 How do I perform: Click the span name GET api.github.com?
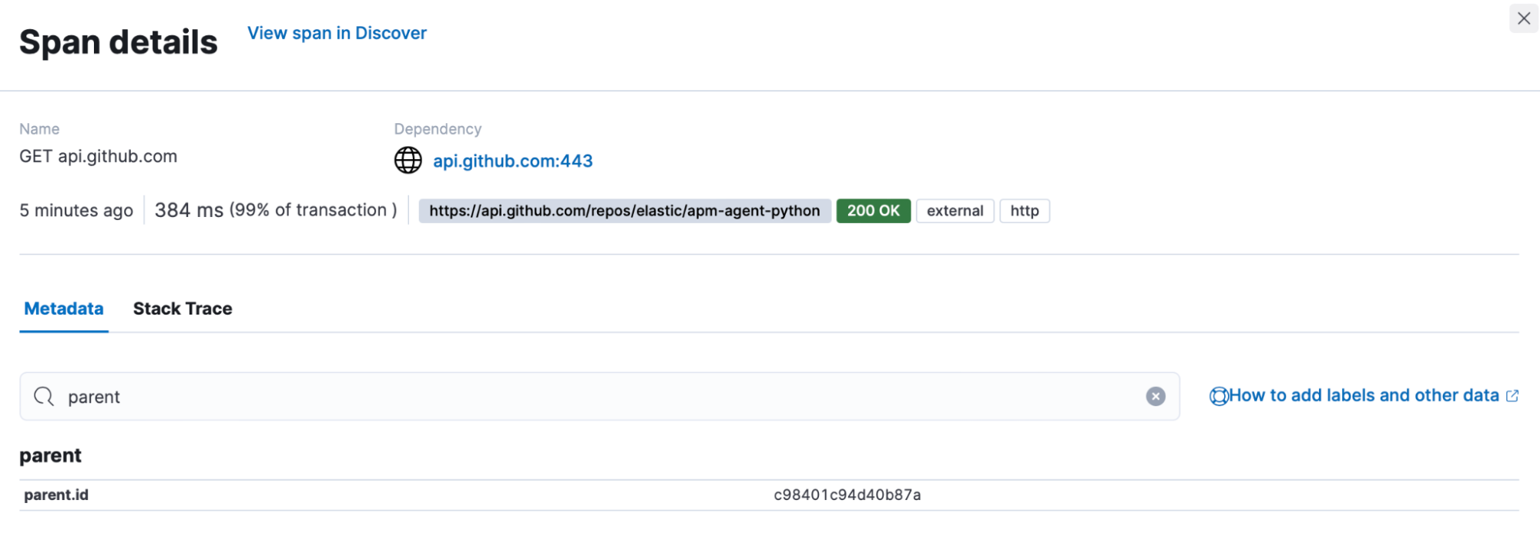tap(98, 156)
